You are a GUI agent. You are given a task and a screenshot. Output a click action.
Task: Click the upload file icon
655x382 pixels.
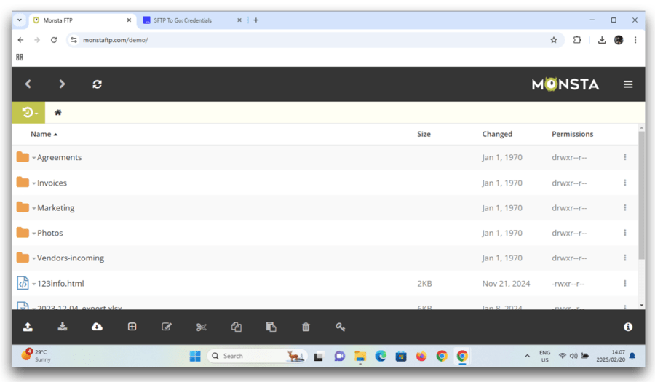(28, 327)
